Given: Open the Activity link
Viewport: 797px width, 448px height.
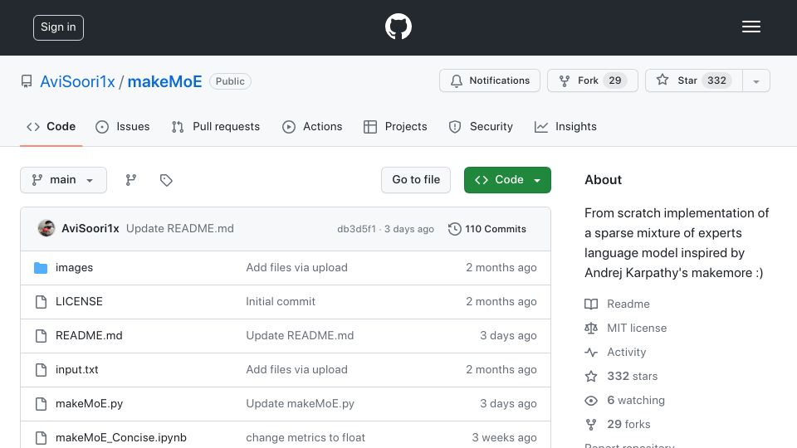Looking at the screenshot, I should coord(626,352).
